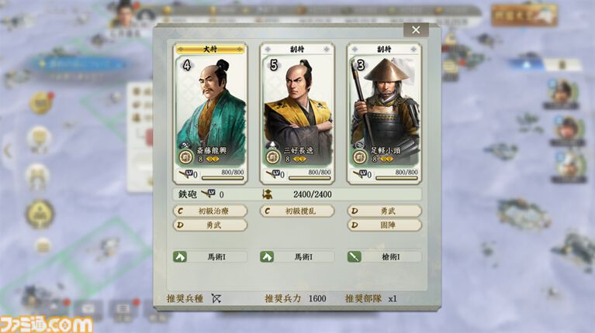Click the 槍術I spear icon

[354, 257]
